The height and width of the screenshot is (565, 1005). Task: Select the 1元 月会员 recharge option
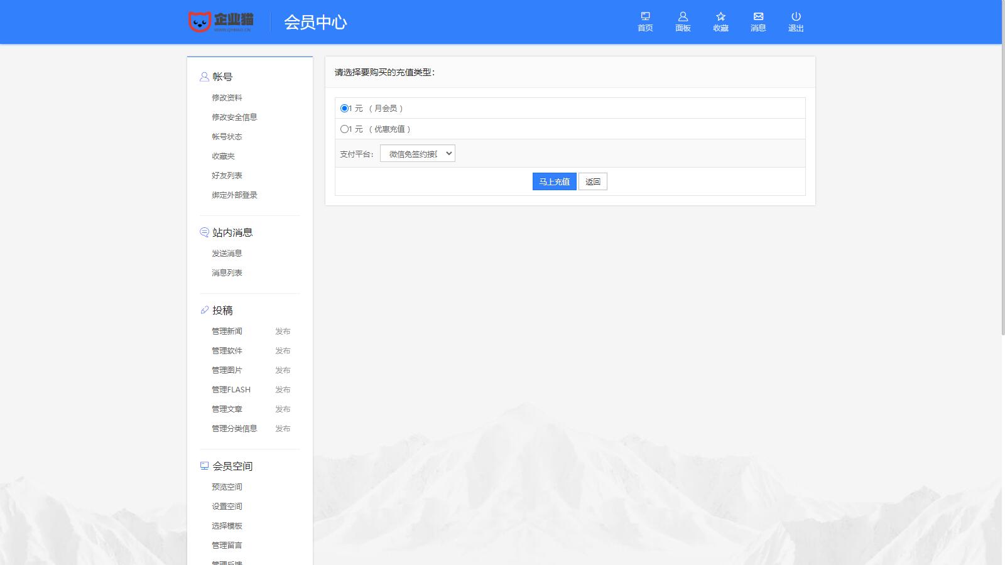(x=344, y=107)
